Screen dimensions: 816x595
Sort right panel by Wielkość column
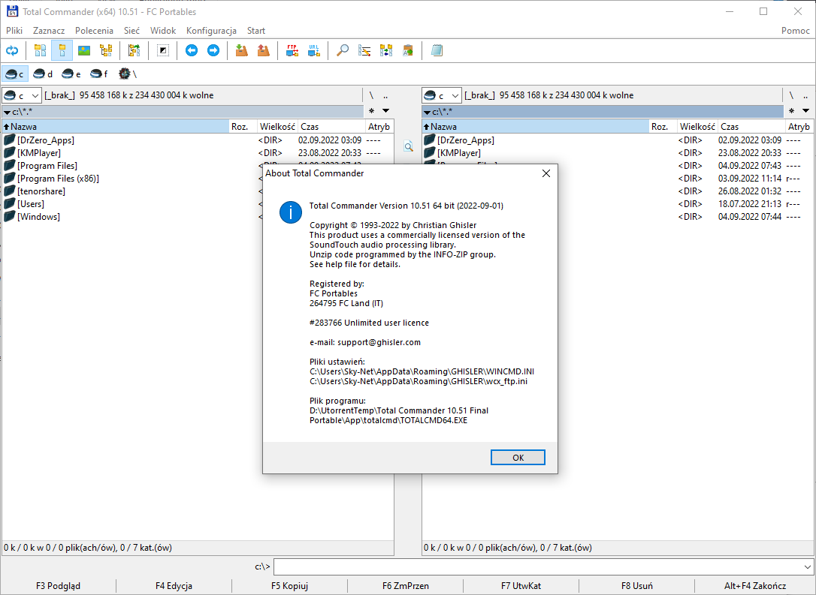(x=697, y=126)
